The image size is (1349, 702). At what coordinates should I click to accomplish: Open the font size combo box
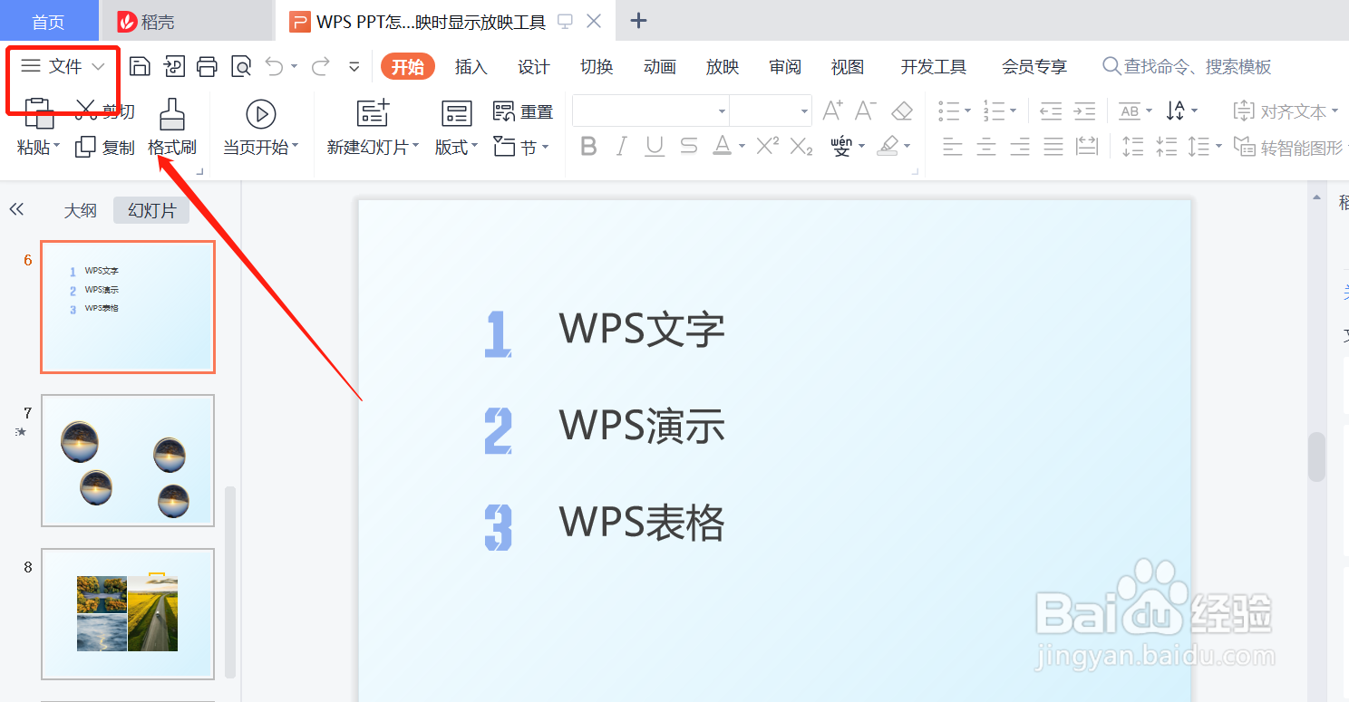point(770,111)
